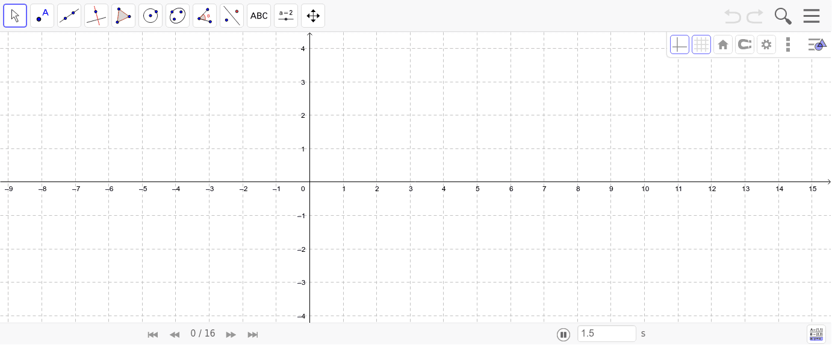This screenshot has width=832, height=345.
Task: Select the Slider a=2 tool
Action: 286,16
